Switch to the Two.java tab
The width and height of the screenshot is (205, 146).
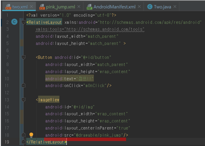pos(162,7)
